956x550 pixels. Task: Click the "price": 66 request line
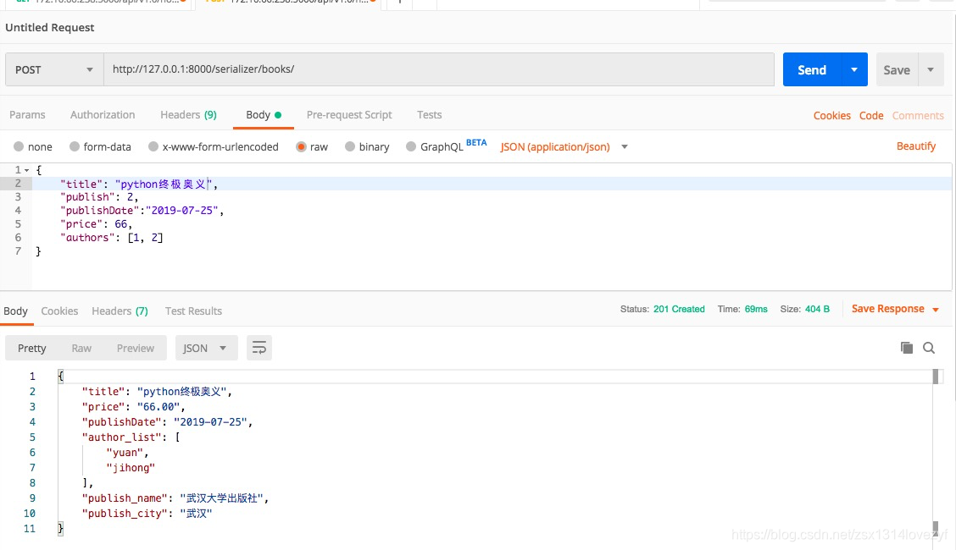pos(97,224)
